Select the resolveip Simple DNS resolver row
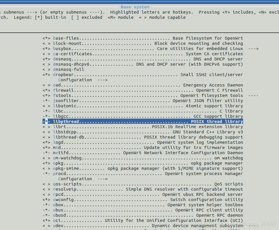Viewport: 279px width, 230px height. [x=143, y=189]
